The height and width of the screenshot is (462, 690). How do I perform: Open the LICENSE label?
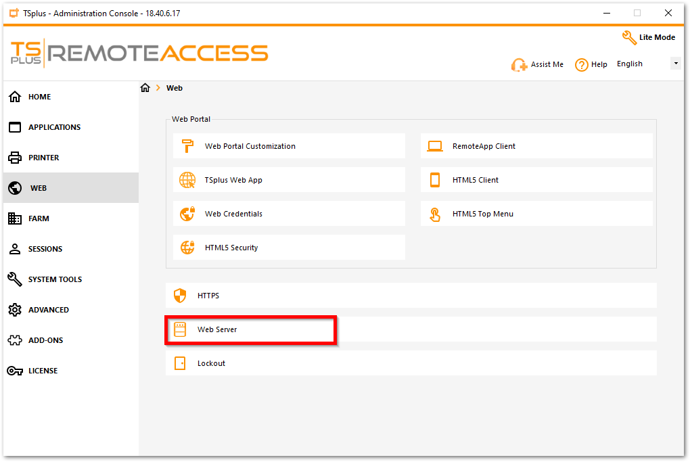[43, 371]
